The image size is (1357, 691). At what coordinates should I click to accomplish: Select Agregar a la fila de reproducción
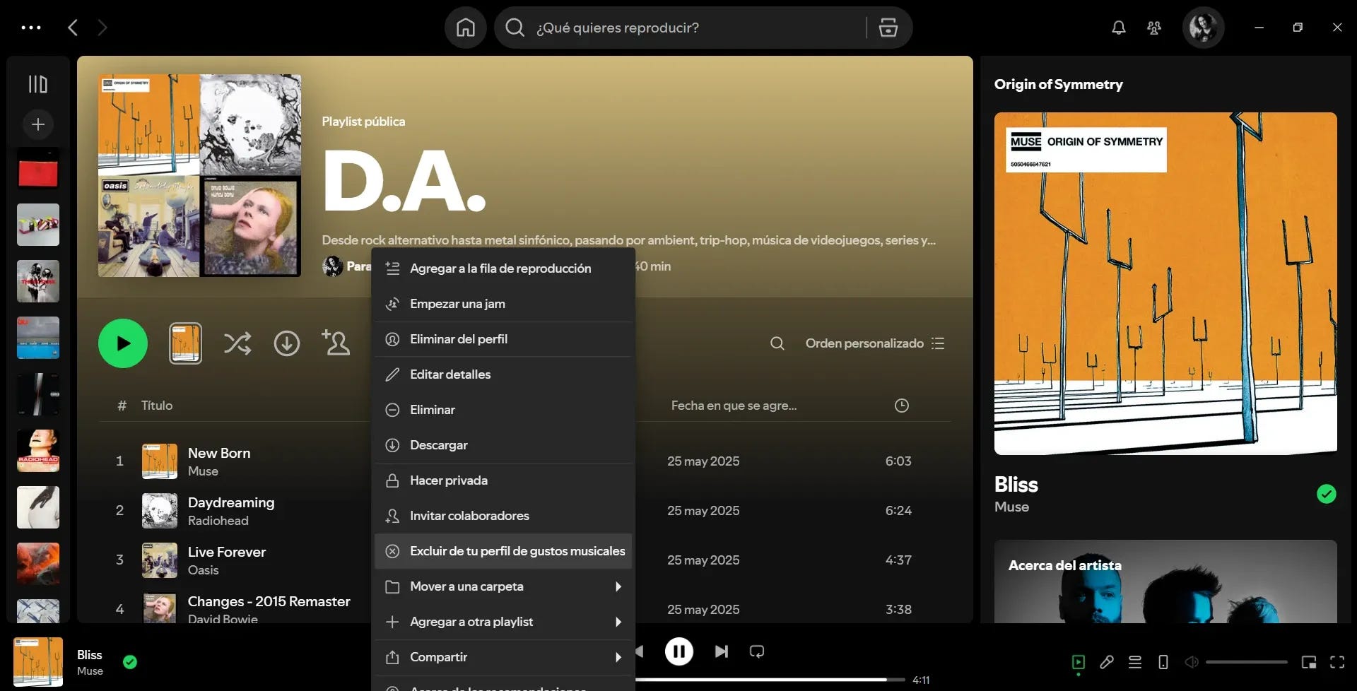point(503,268)
